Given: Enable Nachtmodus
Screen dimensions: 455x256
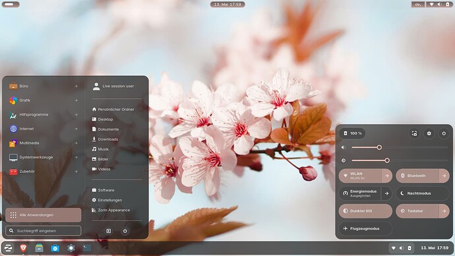Looking at the screenshot, I should 423,193.
